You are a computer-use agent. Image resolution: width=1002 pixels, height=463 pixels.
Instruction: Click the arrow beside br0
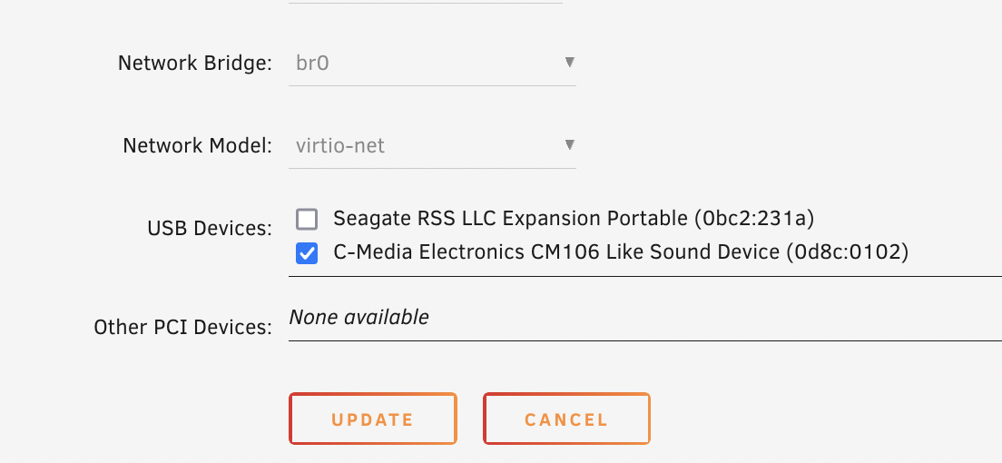(569, 63)
